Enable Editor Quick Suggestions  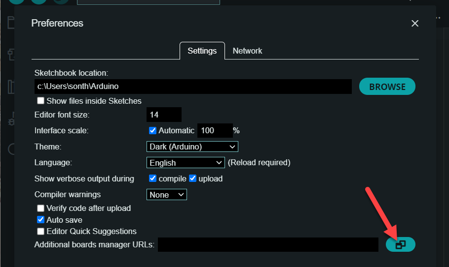tap(40, 231)
